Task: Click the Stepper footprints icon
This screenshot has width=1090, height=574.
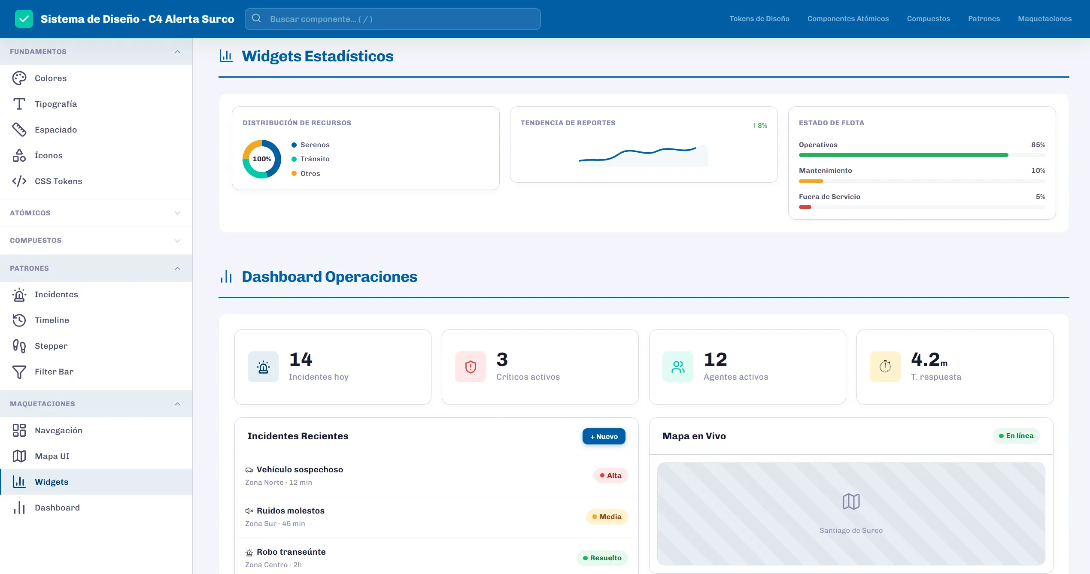Action: (19, 346)
